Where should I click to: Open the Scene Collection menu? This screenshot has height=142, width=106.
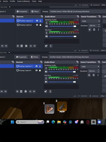[23, 1]
